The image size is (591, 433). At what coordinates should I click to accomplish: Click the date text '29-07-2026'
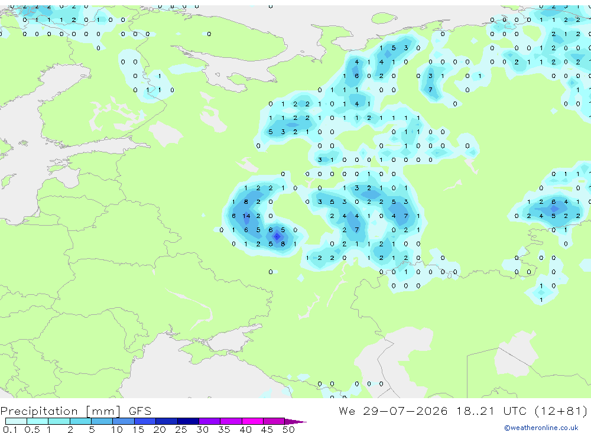tap(405, 411)
